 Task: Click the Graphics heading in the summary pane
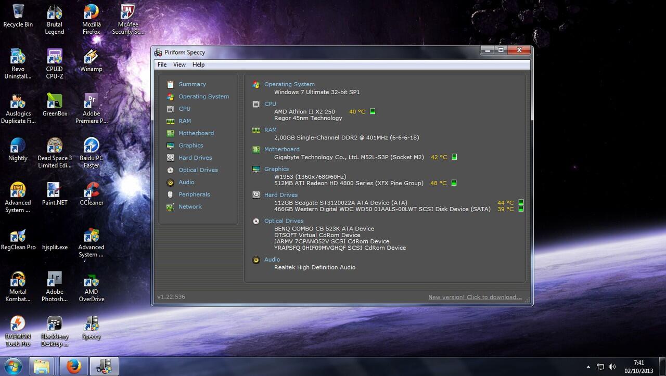(x=276, y=169)
